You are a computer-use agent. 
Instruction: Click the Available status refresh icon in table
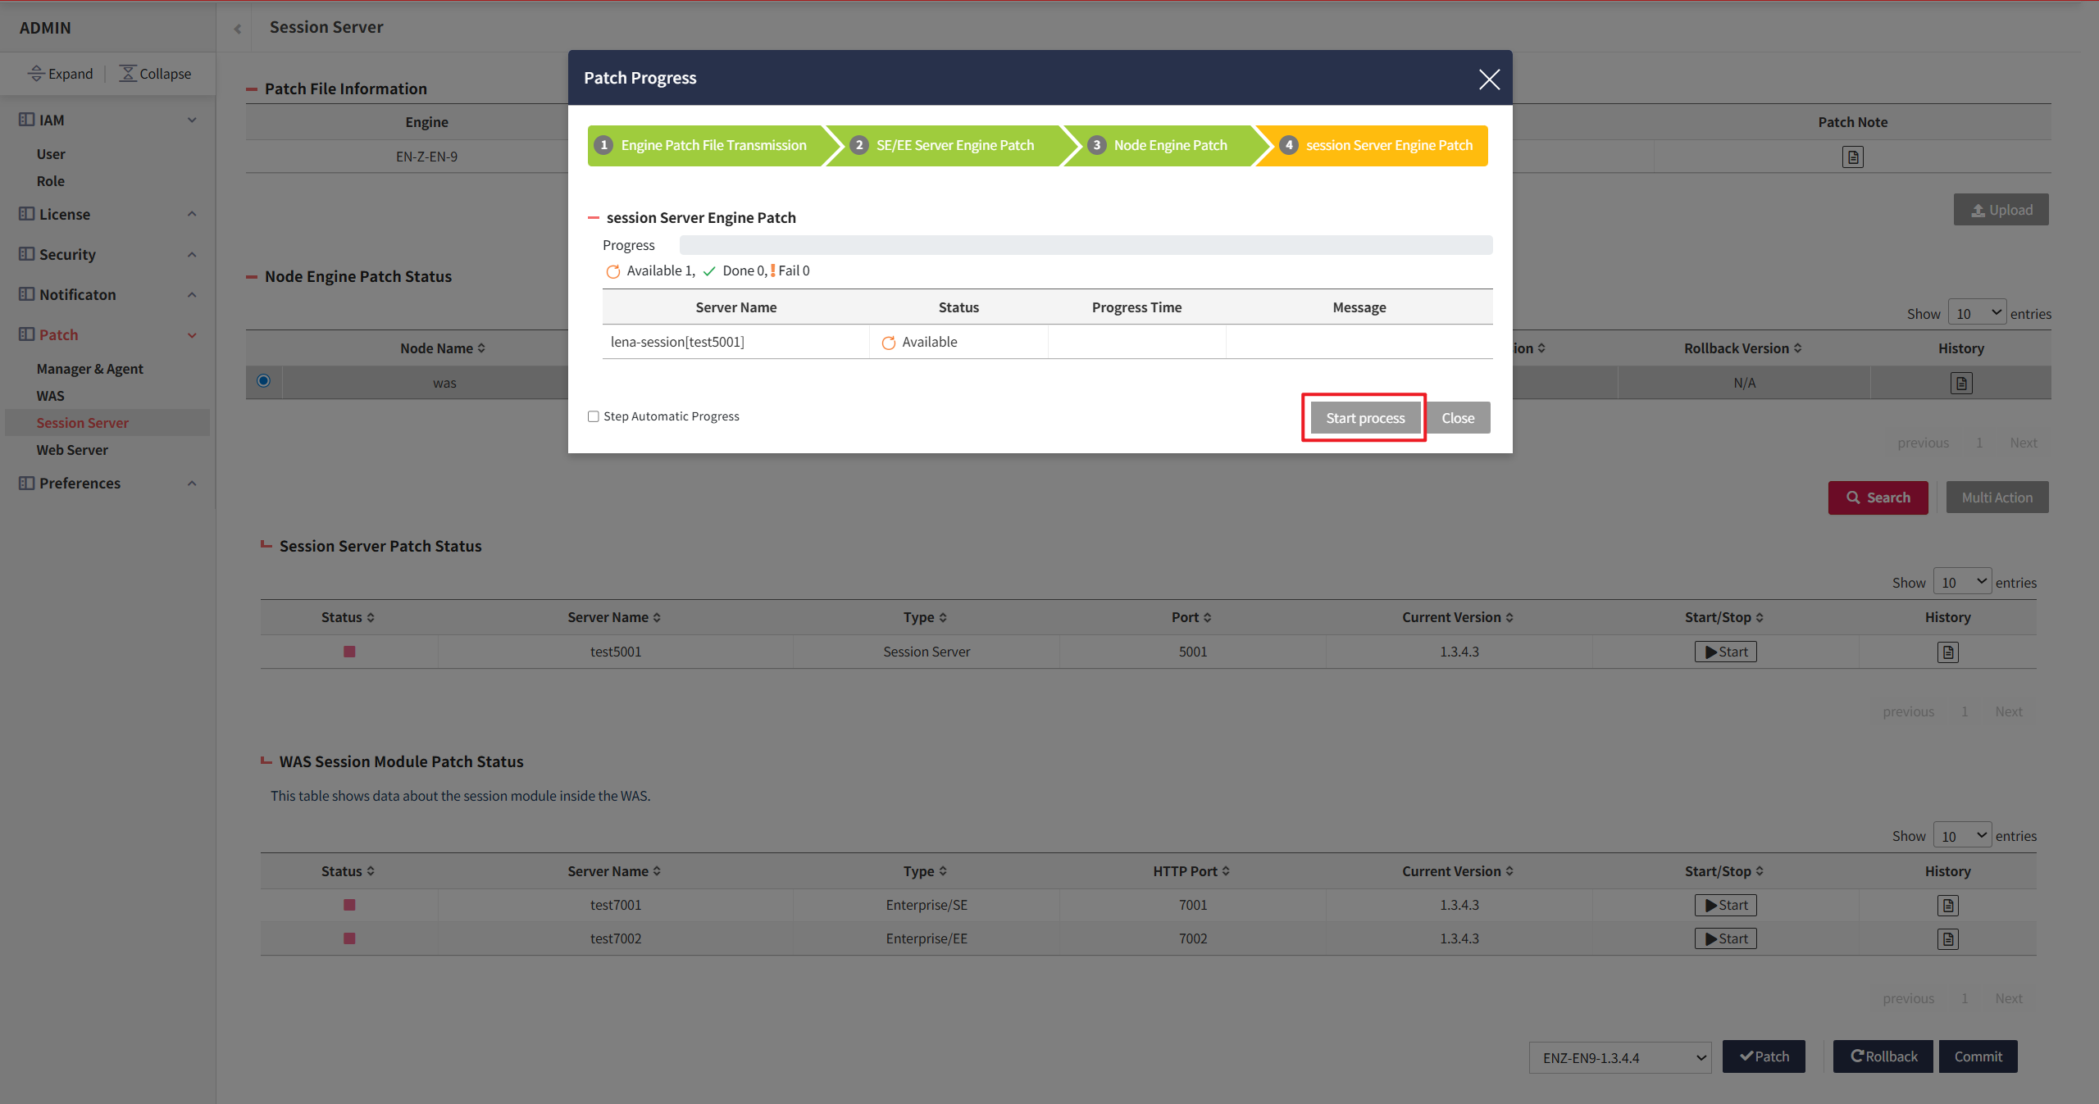point(889,343)
